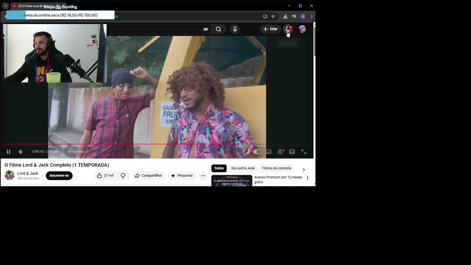Click the Chrome profile D avatar

pos(303,16)
